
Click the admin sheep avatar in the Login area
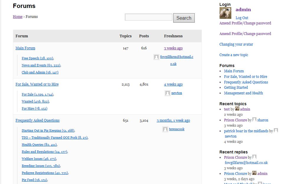coord(225,13)
